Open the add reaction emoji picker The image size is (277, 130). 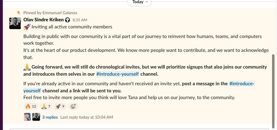coord(73,106)
